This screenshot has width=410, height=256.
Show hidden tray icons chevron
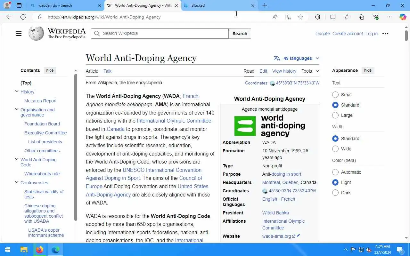point(345,250)
